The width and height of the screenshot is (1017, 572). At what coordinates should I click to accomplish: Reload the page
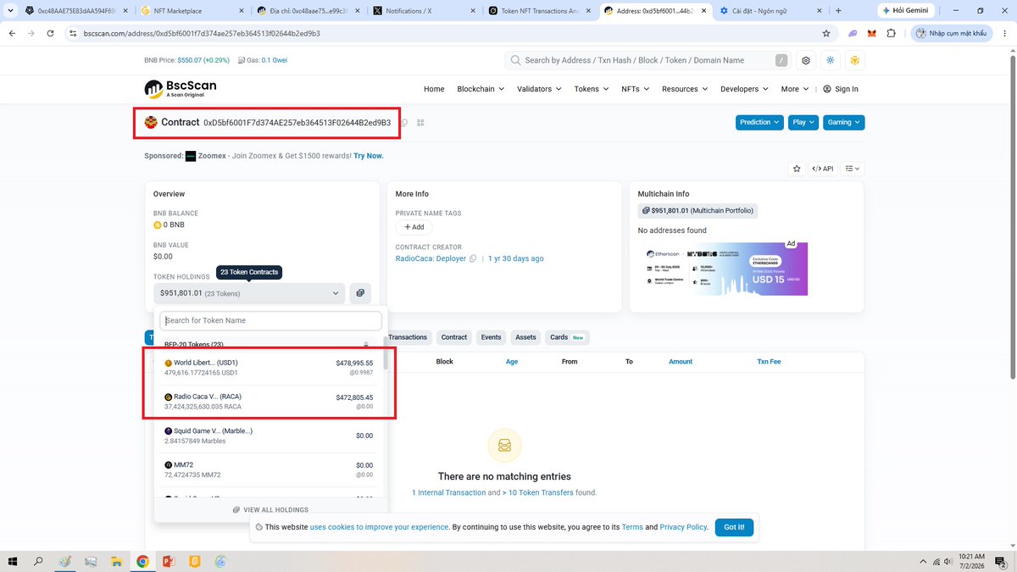(51, 33)
